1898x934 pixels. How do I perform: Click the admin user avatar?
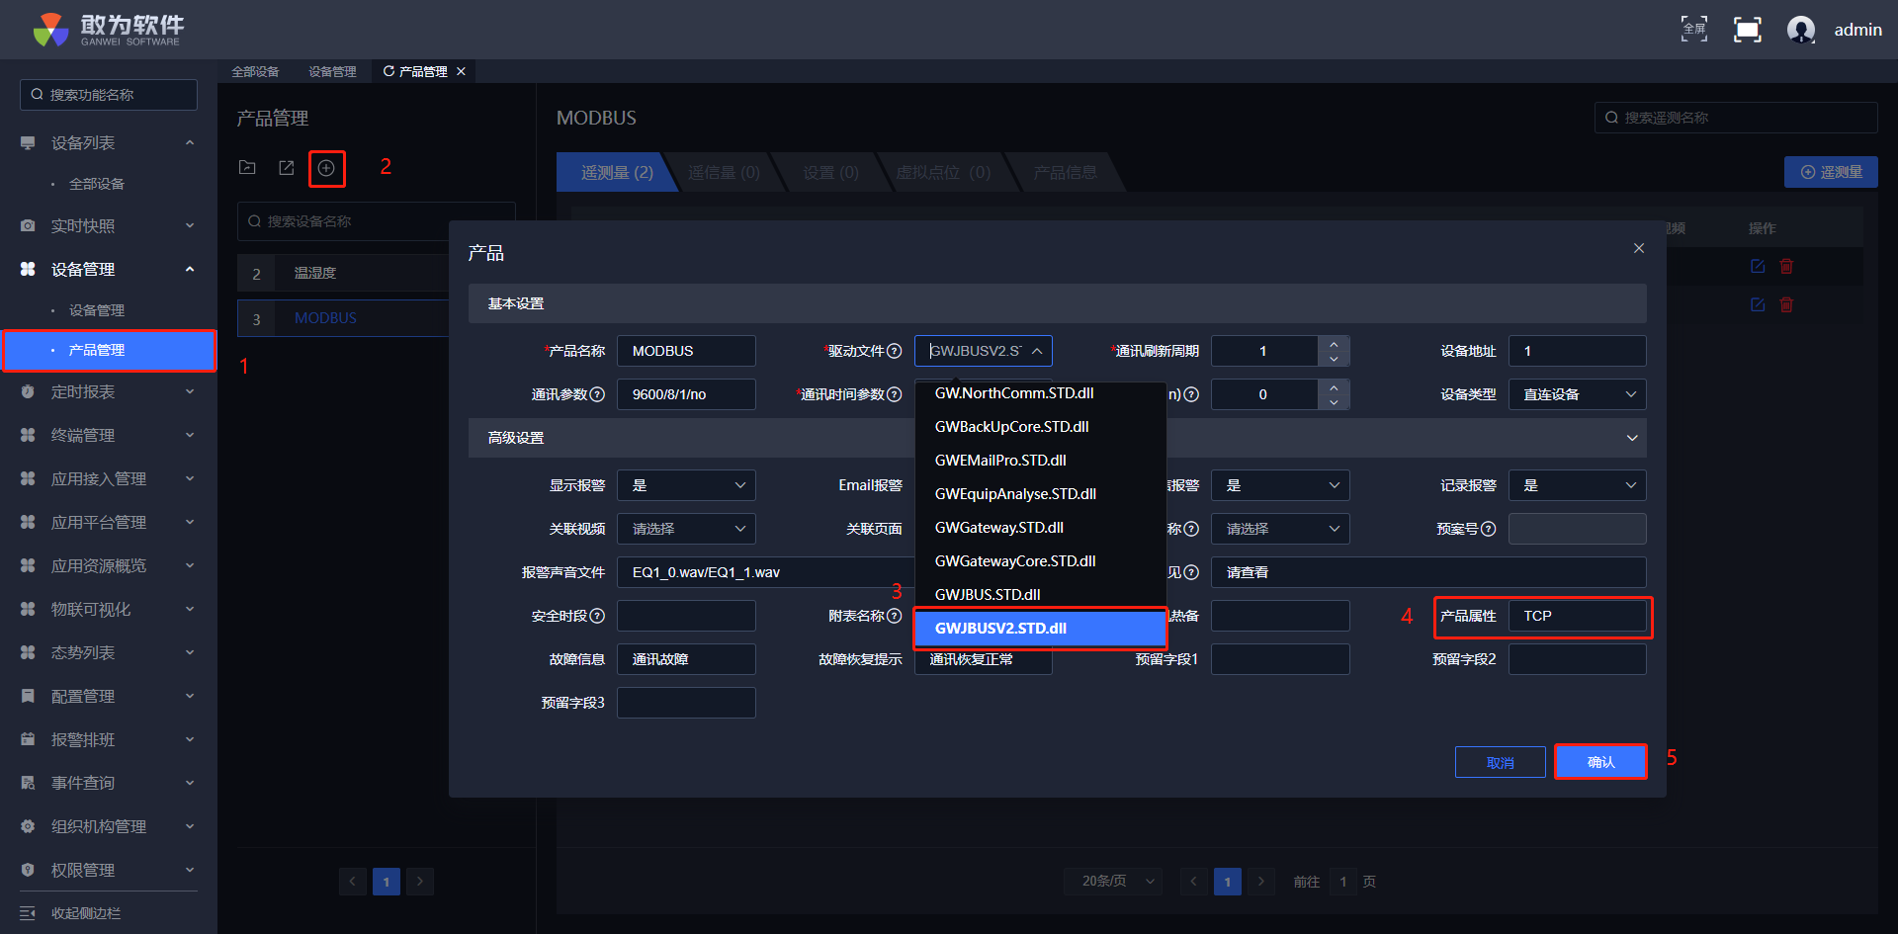1800,30
